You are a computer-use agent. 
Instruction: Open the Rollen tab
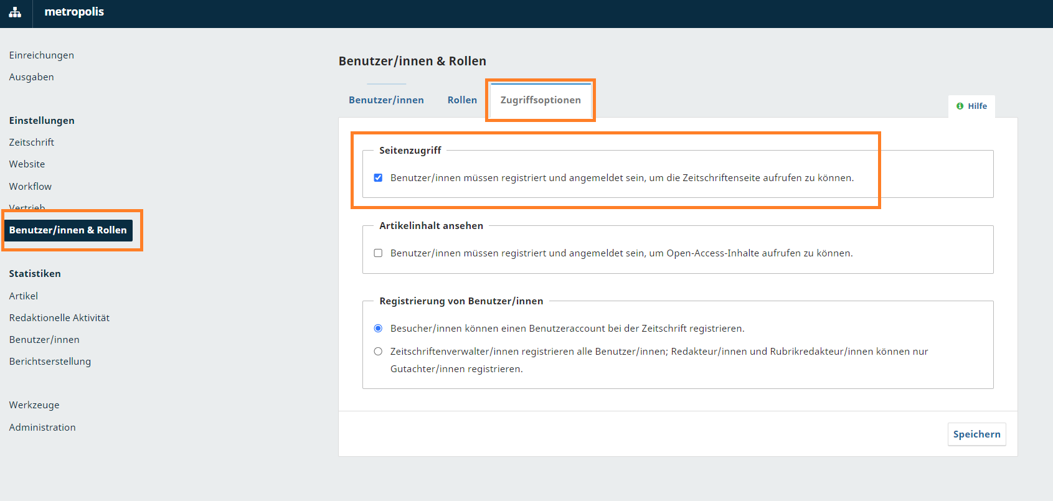pos(462,100)
